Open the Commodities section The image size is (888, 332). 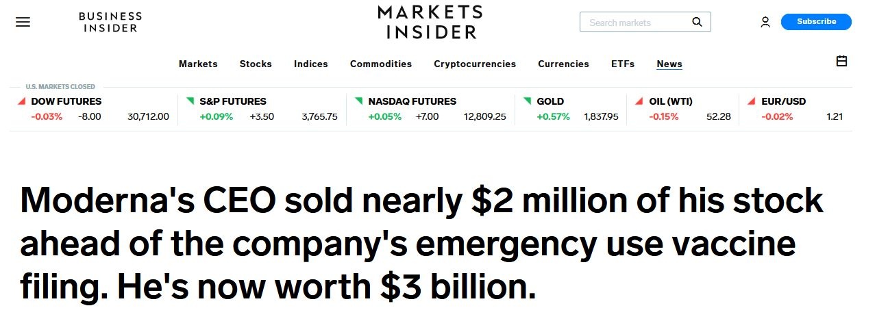(x=381, y=64)
